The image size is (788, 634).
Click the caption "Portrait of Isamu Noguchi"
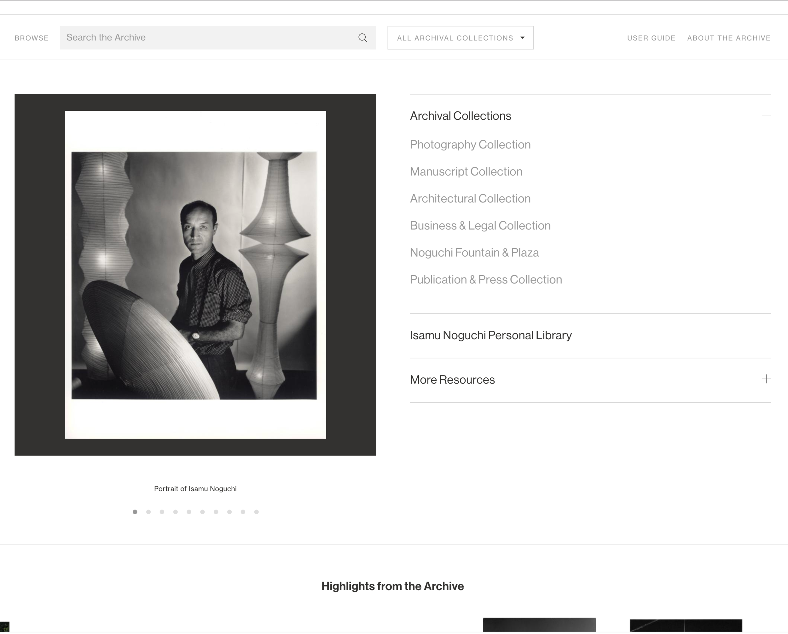point(195,489)
